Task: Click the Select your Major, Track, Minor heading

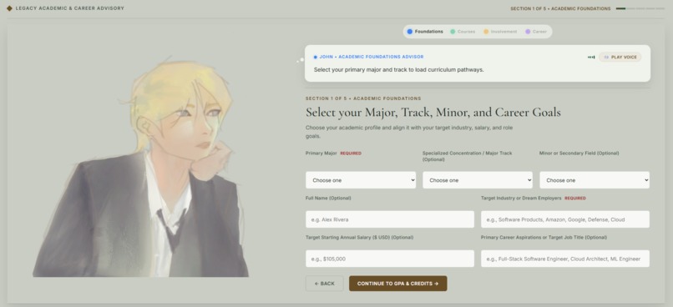Action: (433, 113)
